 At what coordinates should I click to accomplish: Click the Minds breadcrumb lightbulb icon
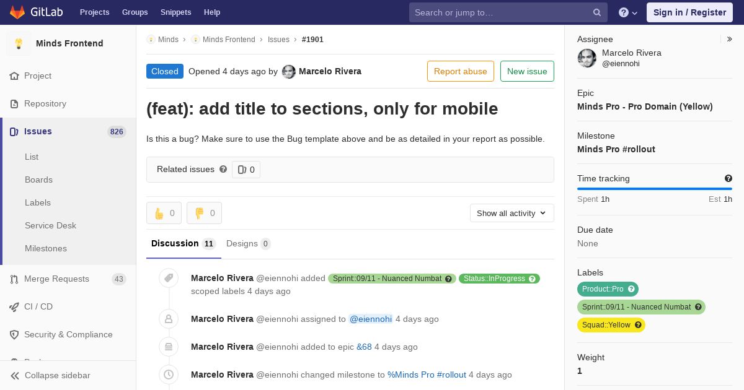(x=151, y=39)
